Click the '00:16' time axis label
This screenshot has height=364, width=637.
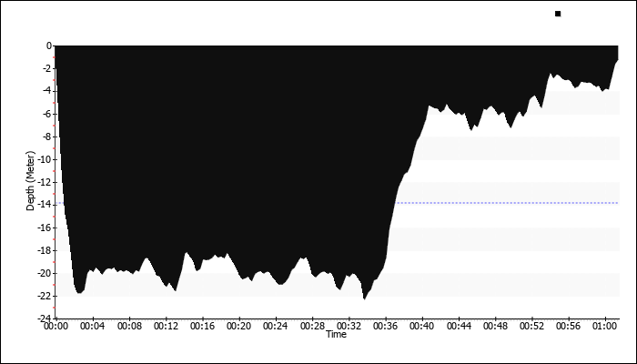point(203,326)
